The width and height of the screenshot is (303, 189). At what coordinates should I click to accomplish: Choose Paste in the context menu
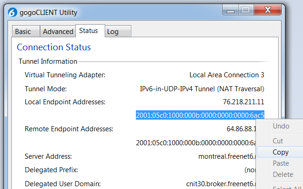tap(281, 163)
